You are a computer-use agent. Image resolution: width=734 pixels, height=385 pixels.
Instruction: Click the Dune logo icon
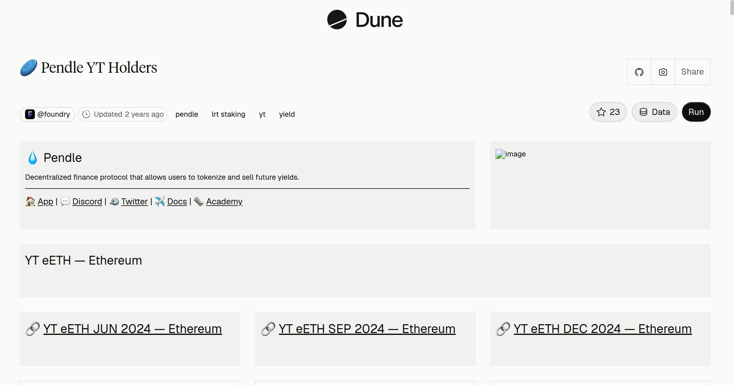(337, 20)
